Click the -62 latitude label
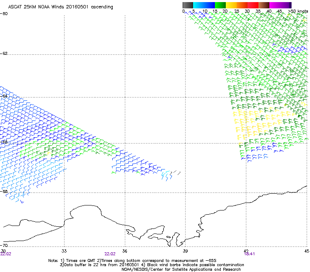310x272 pixels. pos(4,54)
